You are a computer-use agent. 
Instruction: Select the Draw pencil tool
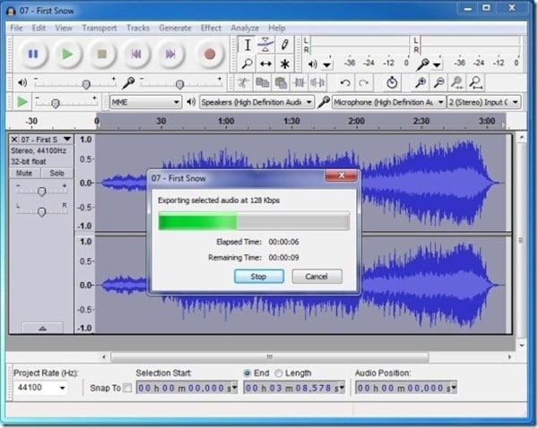click(284, 45)
